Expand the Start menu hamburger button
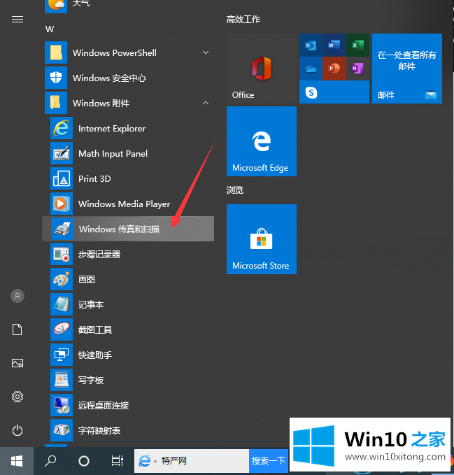Image resolution: width=454 pixels, height=475 pixels. (x=17, y=20)
